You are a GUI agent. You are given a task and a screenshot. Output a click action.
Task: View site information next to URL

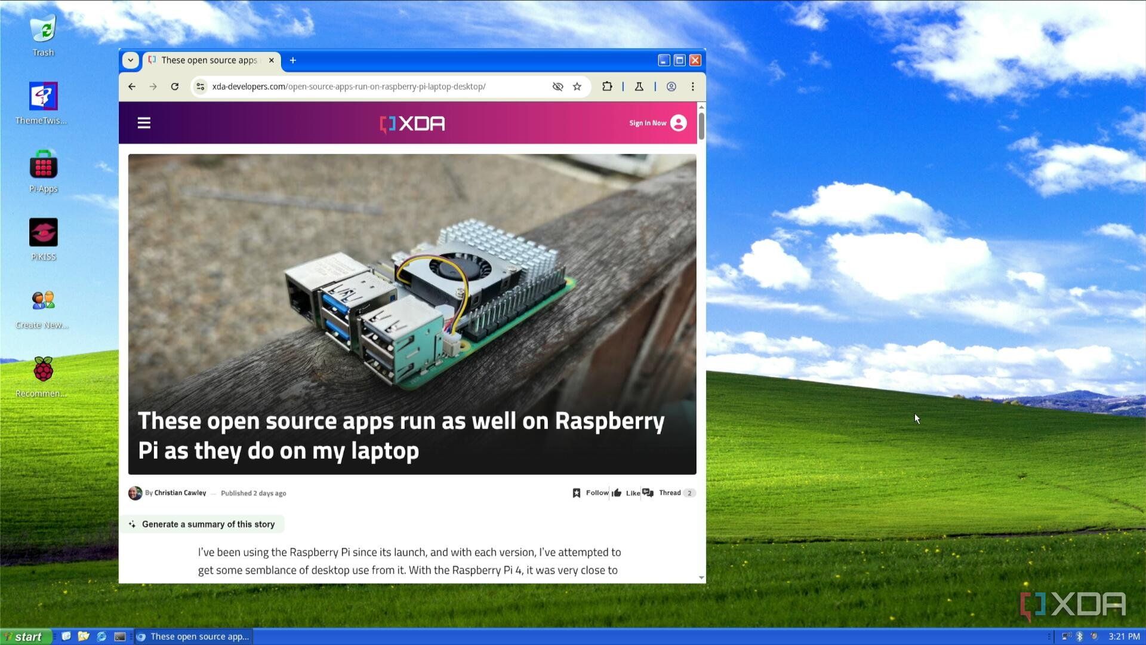pos(201,87)
